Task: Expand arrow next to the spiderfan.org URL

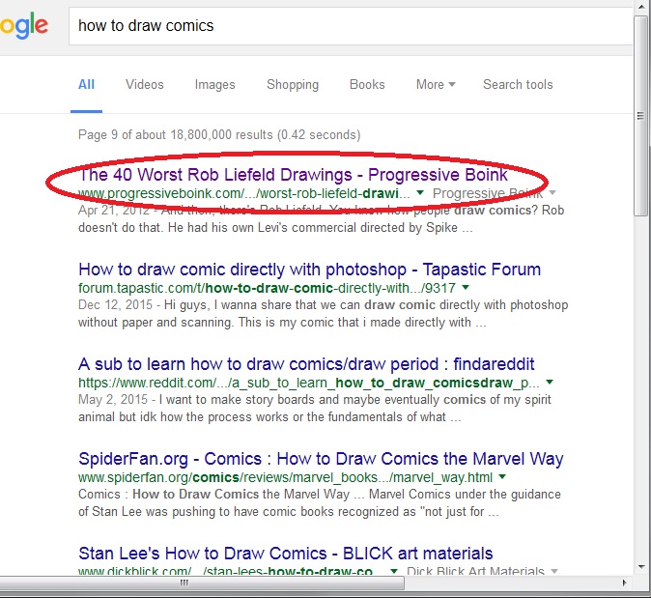Action: (503, 477)
